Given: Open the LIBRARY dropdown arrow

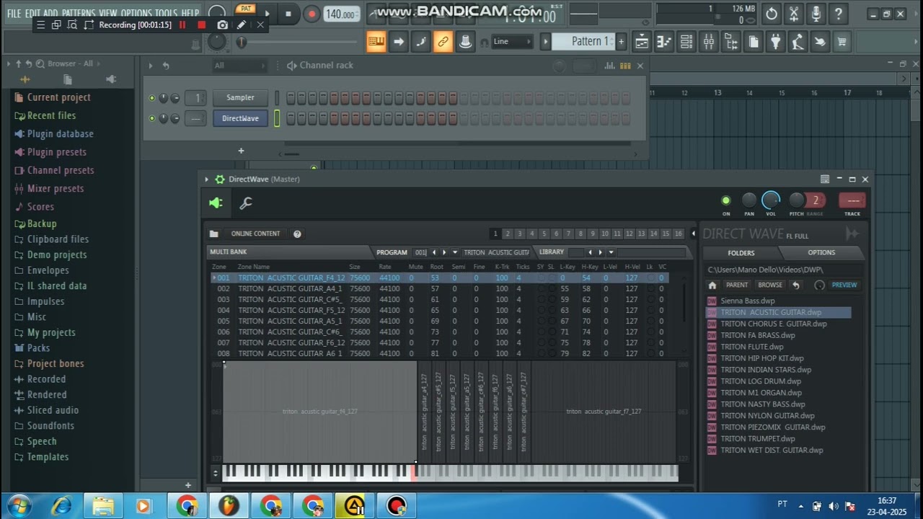Looking at the screenshot, I should [x=611, y=252].
